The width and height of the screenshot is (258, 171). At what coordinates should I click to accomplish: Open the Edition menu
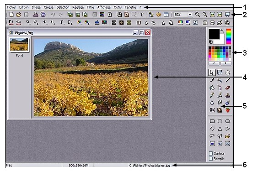click(24, 7)
